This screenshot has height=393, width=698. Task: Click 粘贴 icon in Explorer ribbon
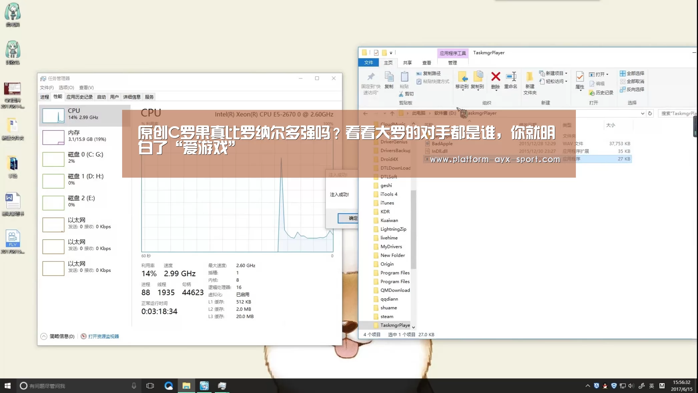(x=404, y=80)
